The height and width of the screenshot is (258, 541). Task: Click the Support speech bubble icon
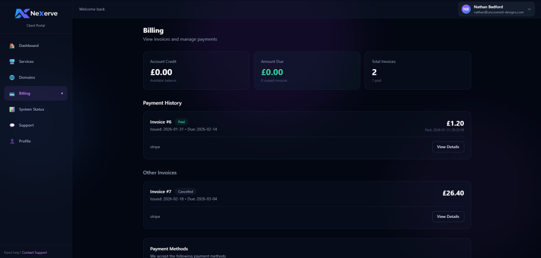[12, 125]
